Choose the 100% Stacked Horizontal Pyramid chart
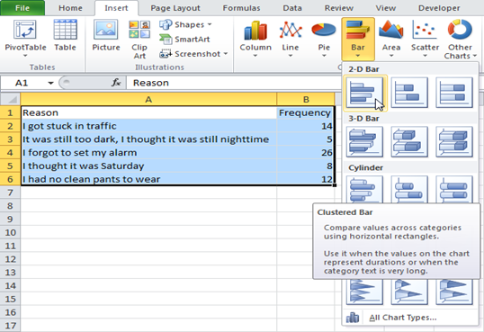Screen dimensions: 484x332 [x=454, y=292]
